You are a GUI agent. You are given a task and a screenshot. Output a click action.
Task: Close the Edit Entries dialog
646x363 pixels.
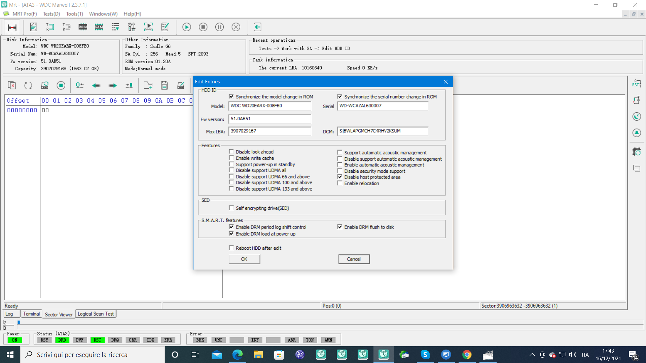446,82
